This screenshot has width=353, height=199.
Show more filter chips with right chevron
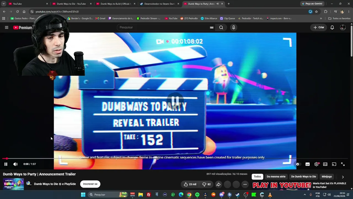click(343, 177)
